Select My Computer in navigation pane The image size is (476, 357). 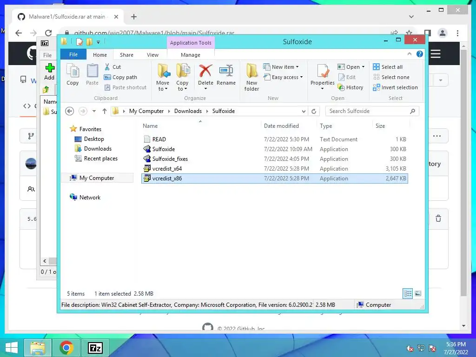click(x=97, y=178)
